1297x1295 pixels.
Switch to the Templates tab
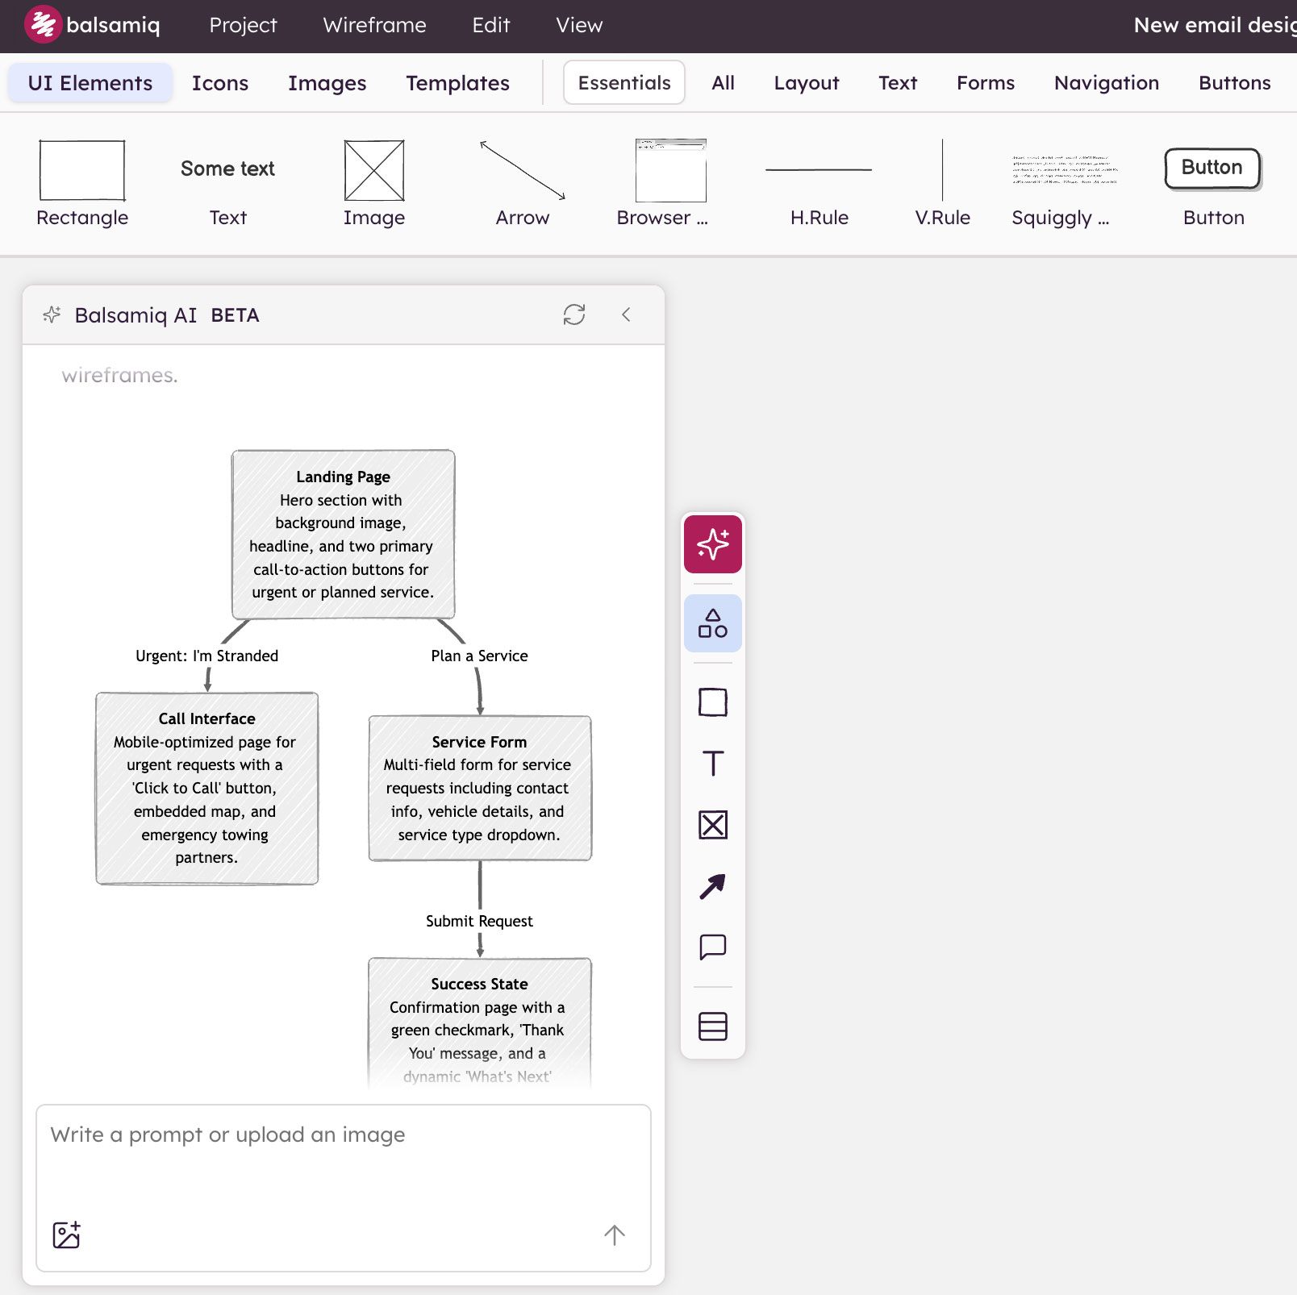[457, 82]
